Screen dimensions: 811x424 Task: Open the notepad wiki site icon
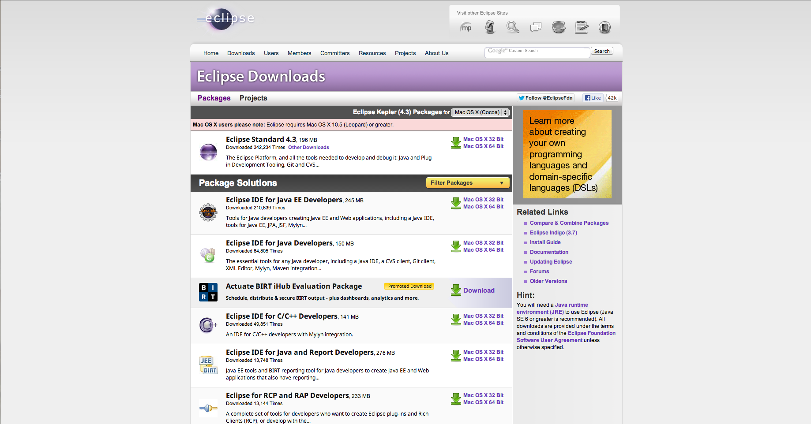582,27
